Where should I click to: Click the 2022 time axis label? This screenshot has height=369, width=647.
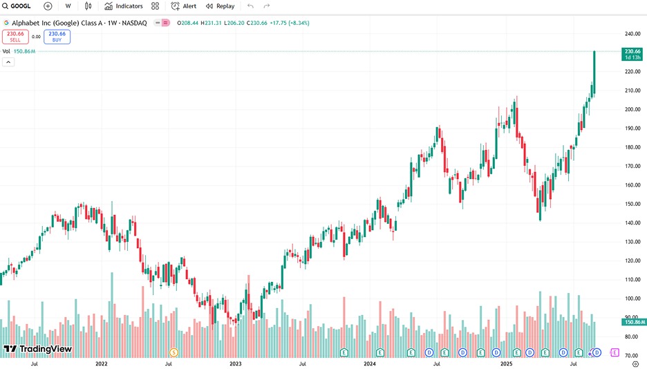pyautogui.click(x=102, y=363)
